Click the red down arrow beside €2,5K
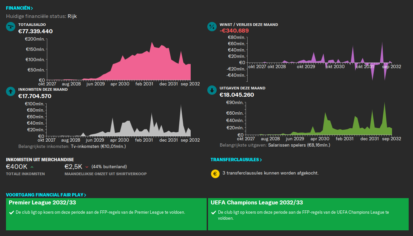The image size is (413, 236). [87, 167]
